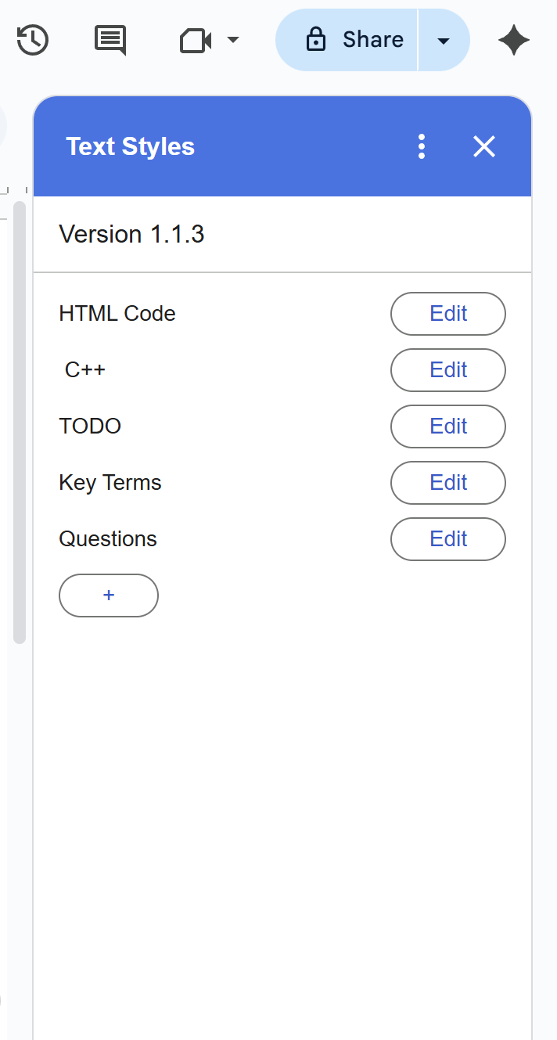The height and width of the screenshot is (1040, 557).
Task: Expand the three-dot menu in panel header
Action: pos(421,146)
